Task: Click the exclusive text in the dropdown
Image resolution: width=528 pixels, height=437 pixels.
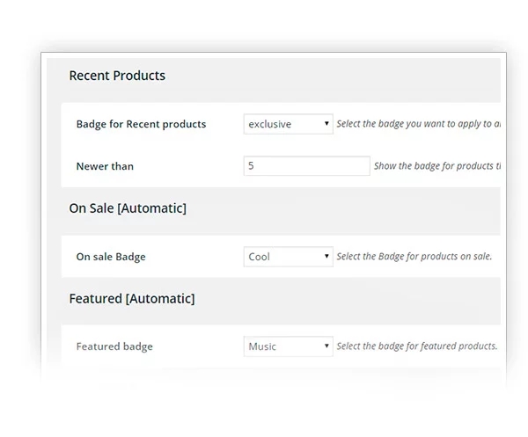Action: pyautogui.click(x=270, y=124)
